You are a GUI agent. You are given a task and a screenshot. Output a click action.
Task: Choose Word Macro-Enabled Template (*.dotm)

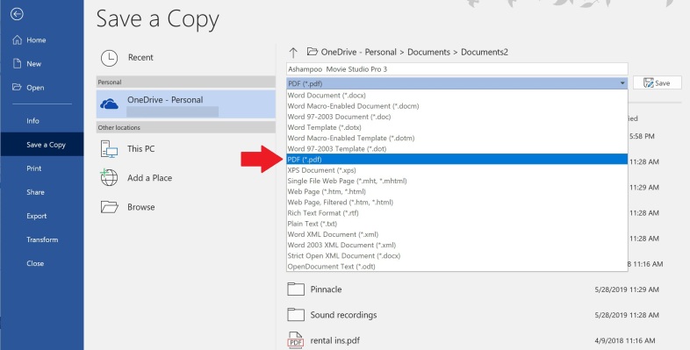[x=456, y=138]
